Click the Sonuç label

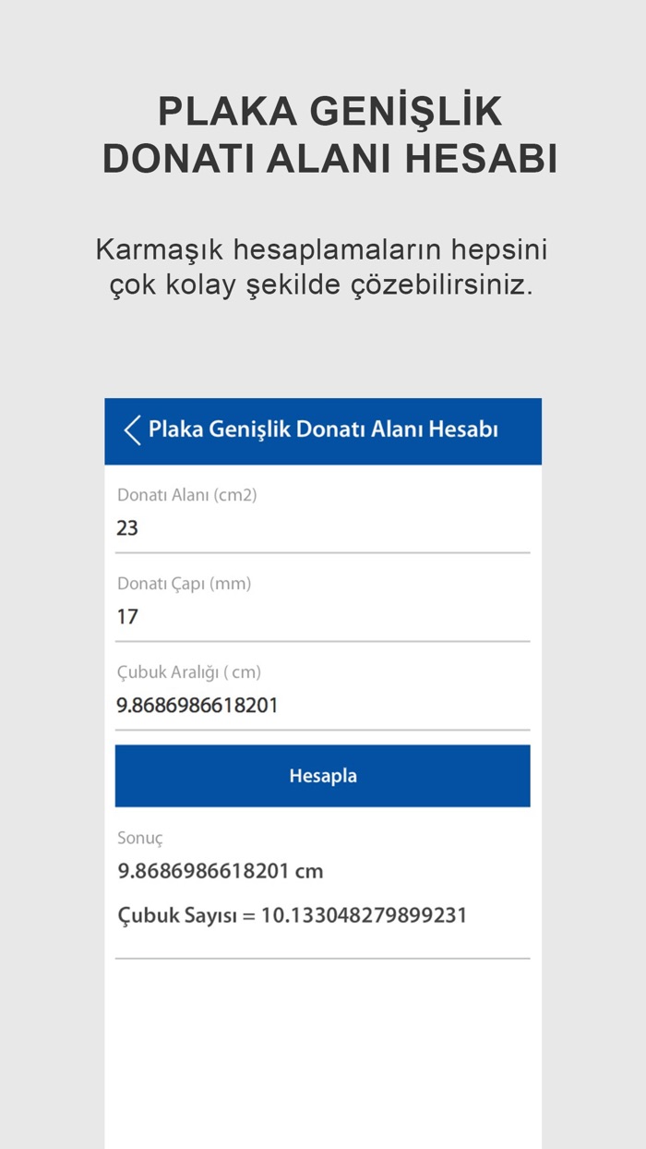[138, 839]
